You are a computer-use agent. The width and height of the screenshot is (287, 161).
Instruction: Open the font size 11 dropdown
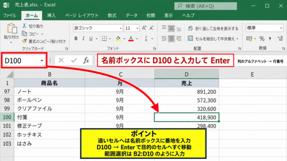click(137, 28)
